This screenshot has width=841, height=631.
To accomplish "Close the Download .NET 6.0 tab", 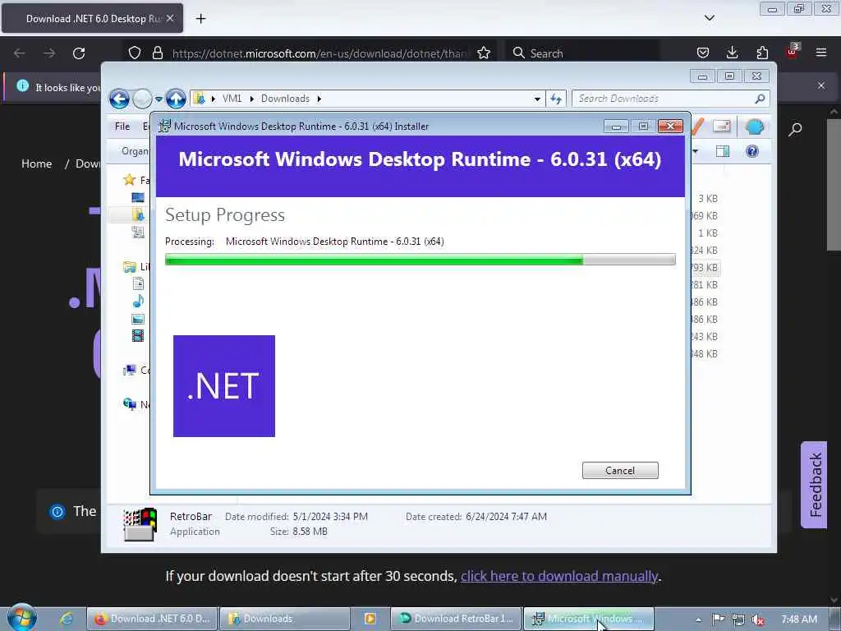I will click(170, 18).
